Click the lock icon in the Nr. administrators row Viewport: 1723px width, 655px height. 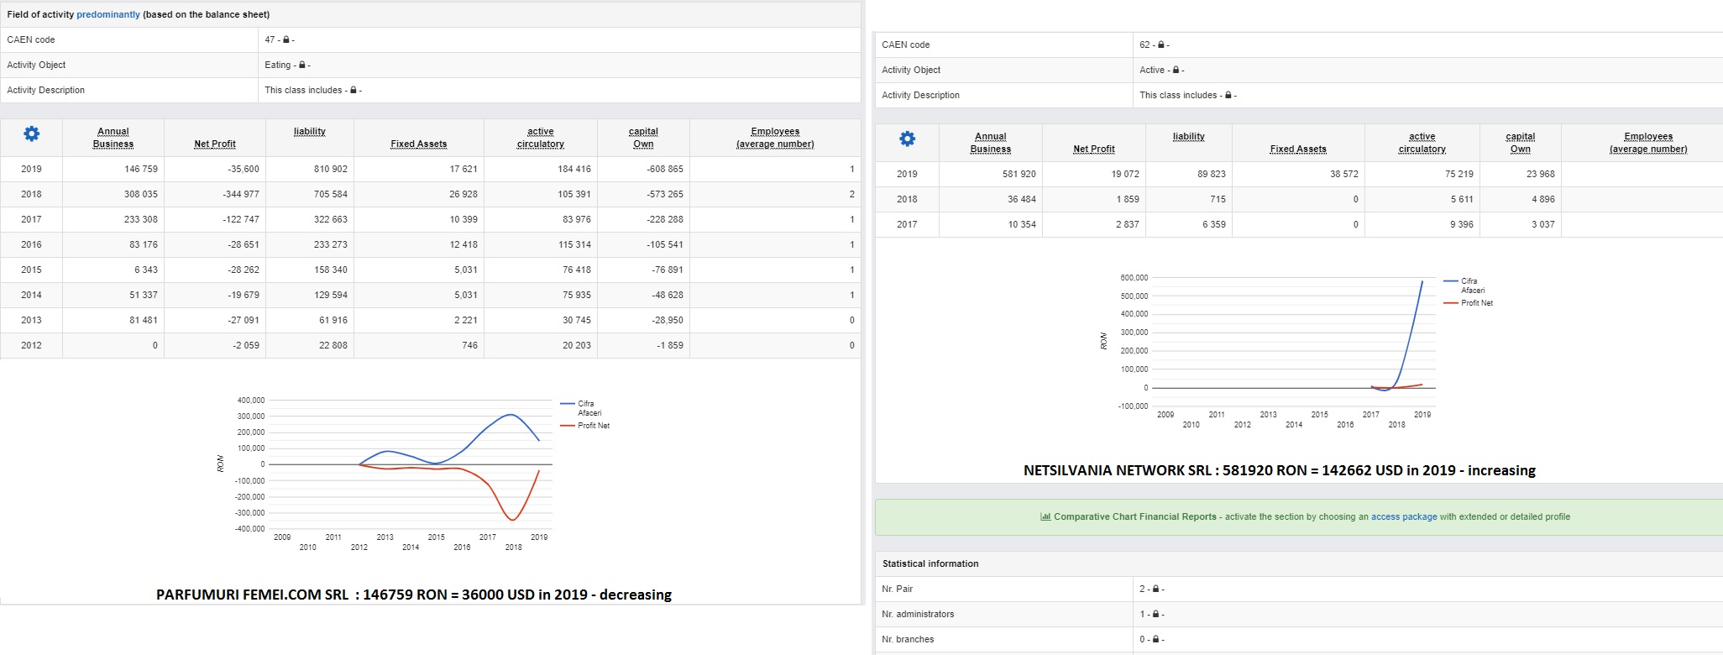1156,614
